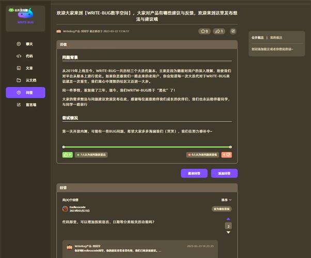The height and width of the screenshot is (258, 311).
Task: Click the red thumbs-down quality button
Action: [226, 155]
